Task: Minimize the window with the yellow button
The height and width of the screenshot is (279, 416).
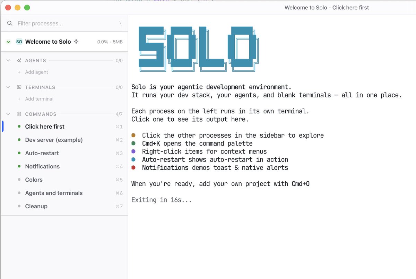Action: point(17,8)
